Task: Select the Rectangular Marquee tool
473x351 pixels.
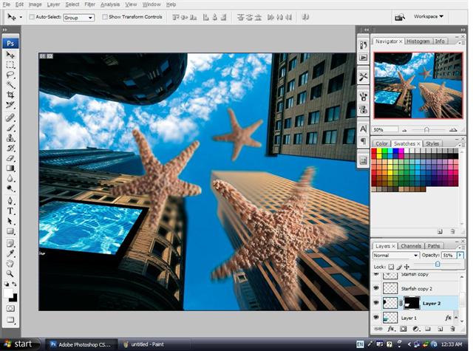Action: point(10,65)
